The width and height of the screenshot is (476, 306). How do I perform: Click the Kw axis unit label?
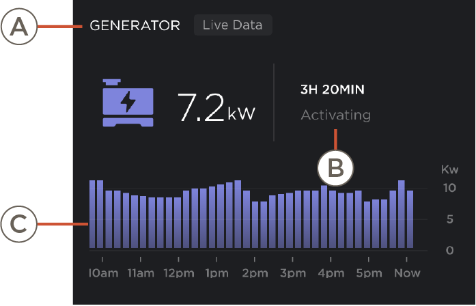tap(449, 169)
